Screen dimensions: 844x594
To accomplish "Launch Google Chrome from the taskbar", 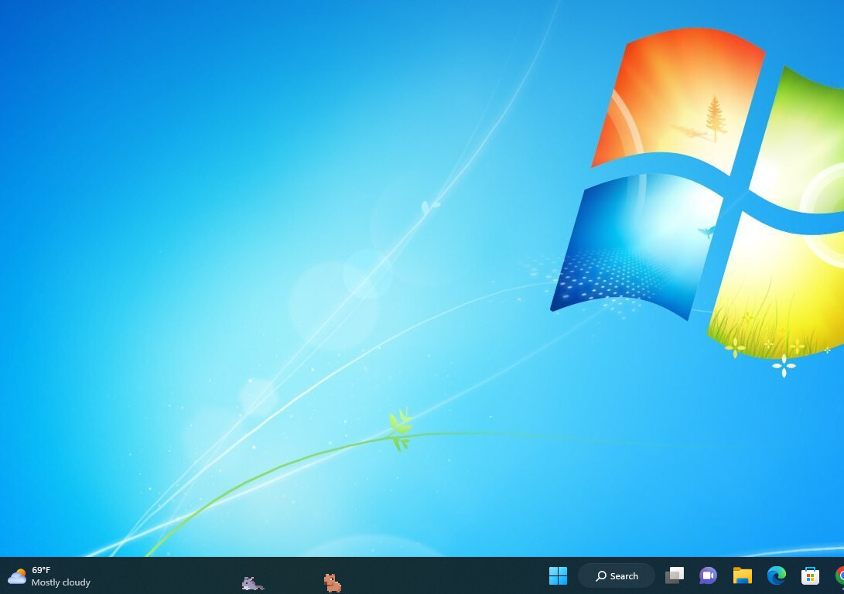I will click(x=839, y=575).
